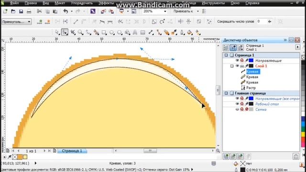Open the Fill bucket tool
This screenshot has width=306, height=172.
pos(190,32)
